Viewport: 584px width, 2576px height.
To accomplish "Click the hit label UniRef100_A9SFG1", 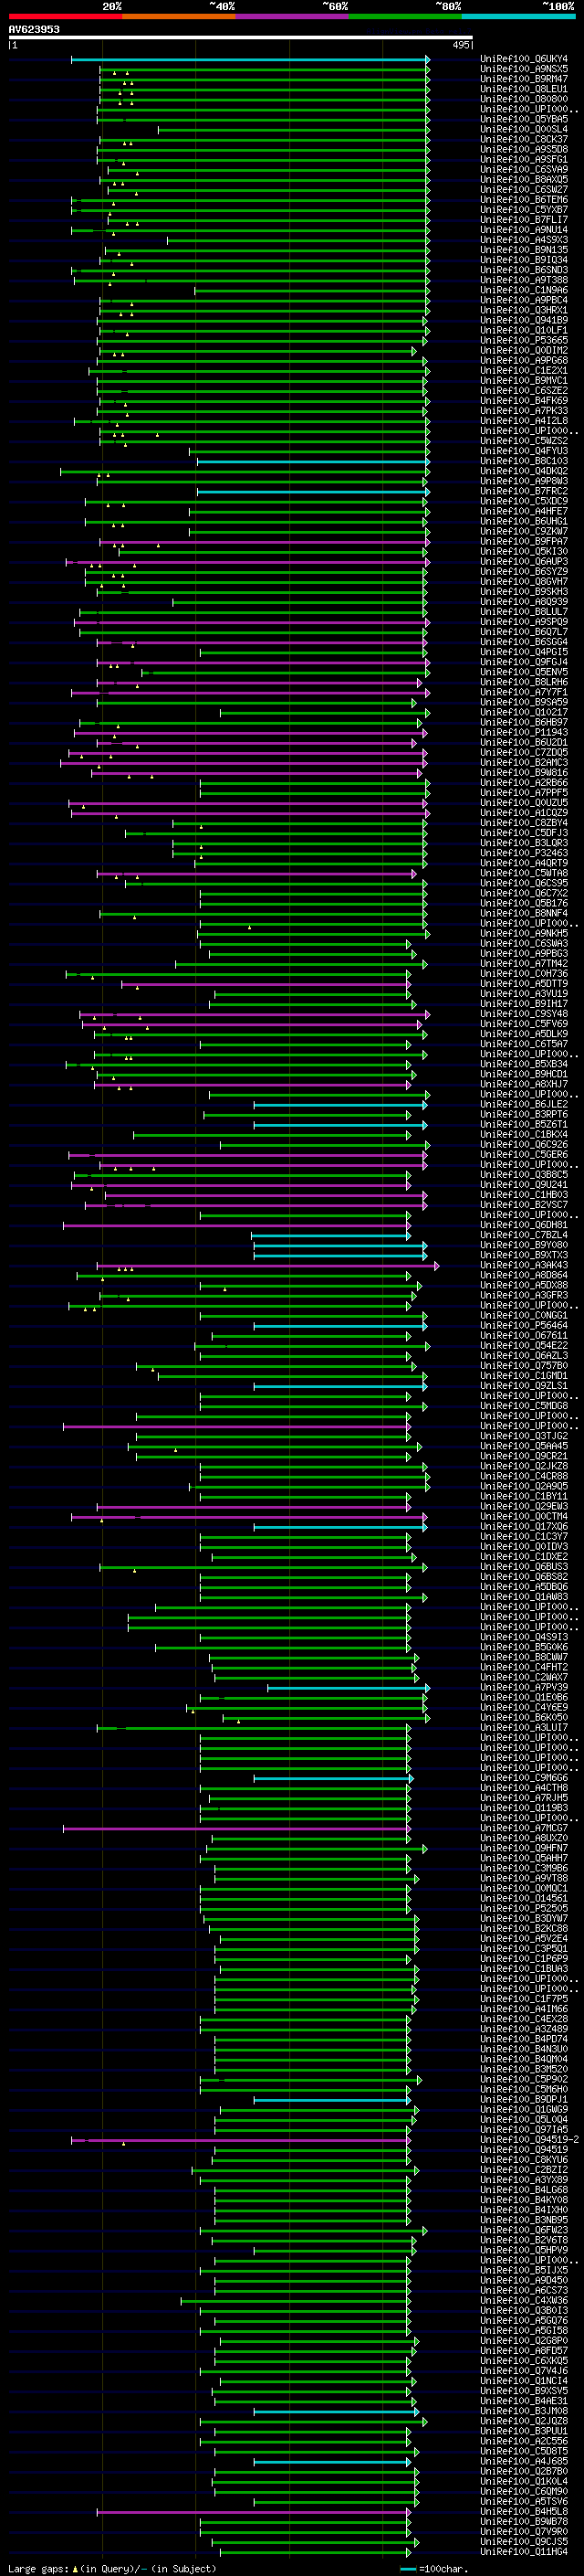I will [524, 159].
